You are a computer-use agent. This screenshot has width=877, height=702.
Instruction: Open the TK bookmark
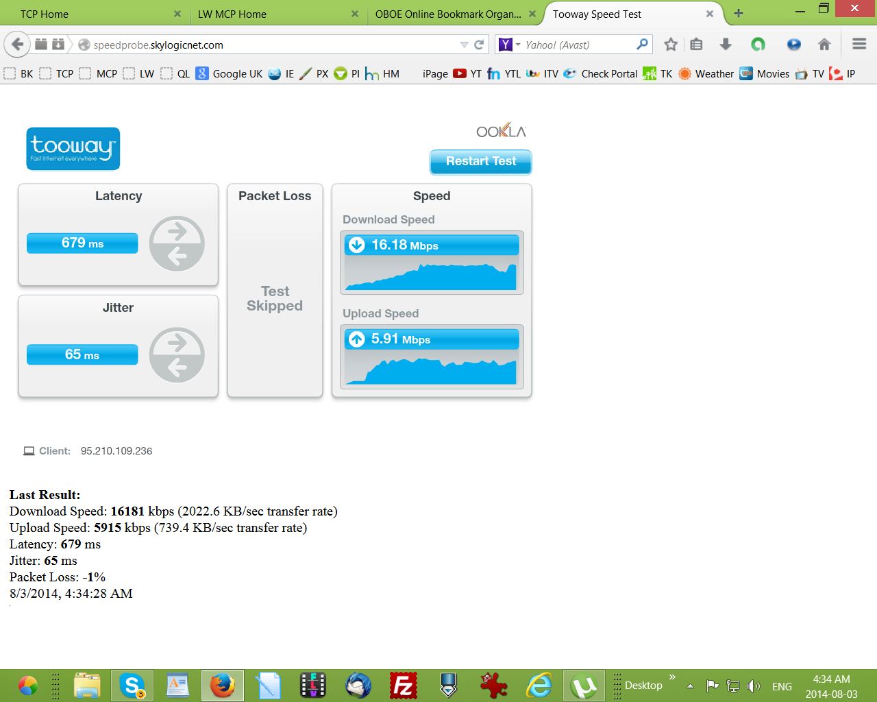(x=658, y=73)
